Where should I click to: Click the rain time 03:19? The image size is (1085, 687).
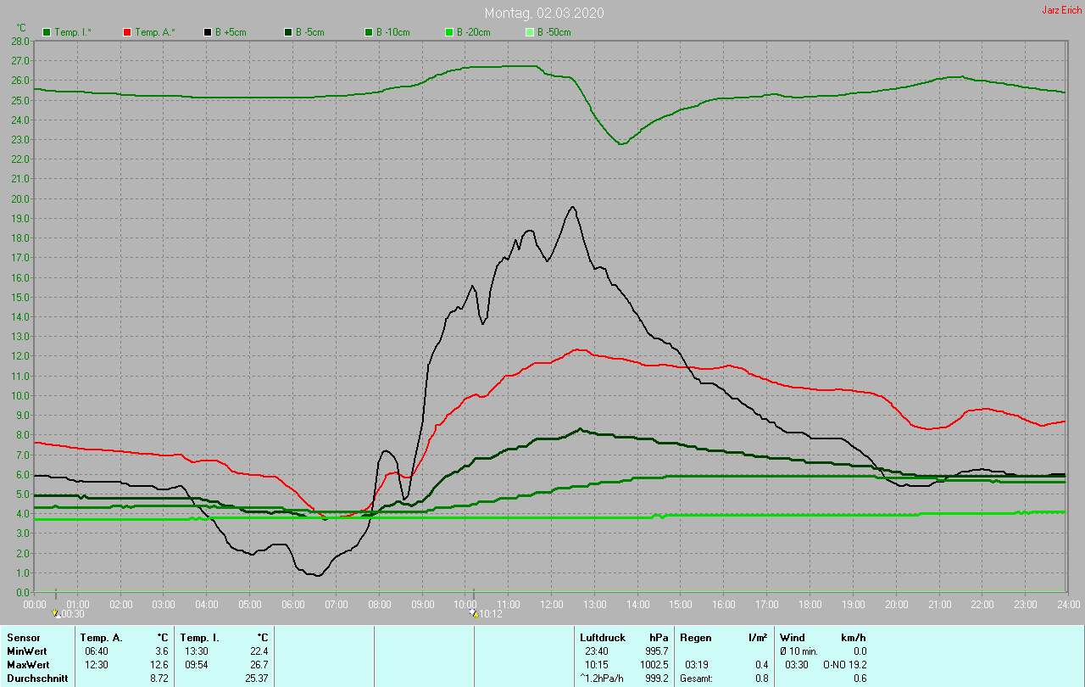697,665
